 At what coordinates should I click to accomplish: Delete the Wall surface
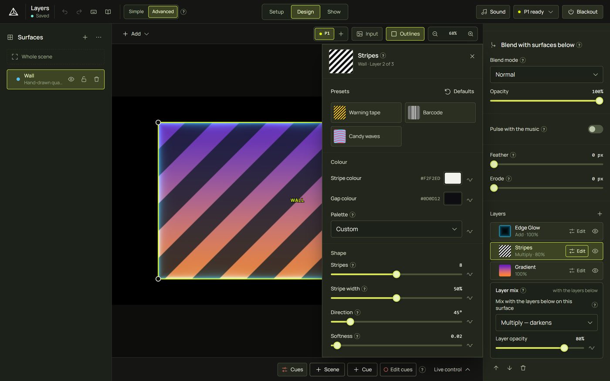97,79
